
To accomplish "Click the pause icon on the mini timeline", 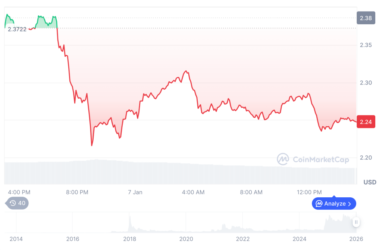I will 356,222.
